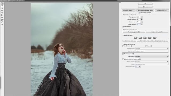Select the Forward Warp tool

point(2,3)
